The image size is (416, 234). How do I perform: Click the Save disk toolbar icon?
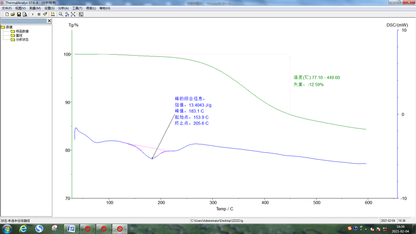tap(19, 15)
